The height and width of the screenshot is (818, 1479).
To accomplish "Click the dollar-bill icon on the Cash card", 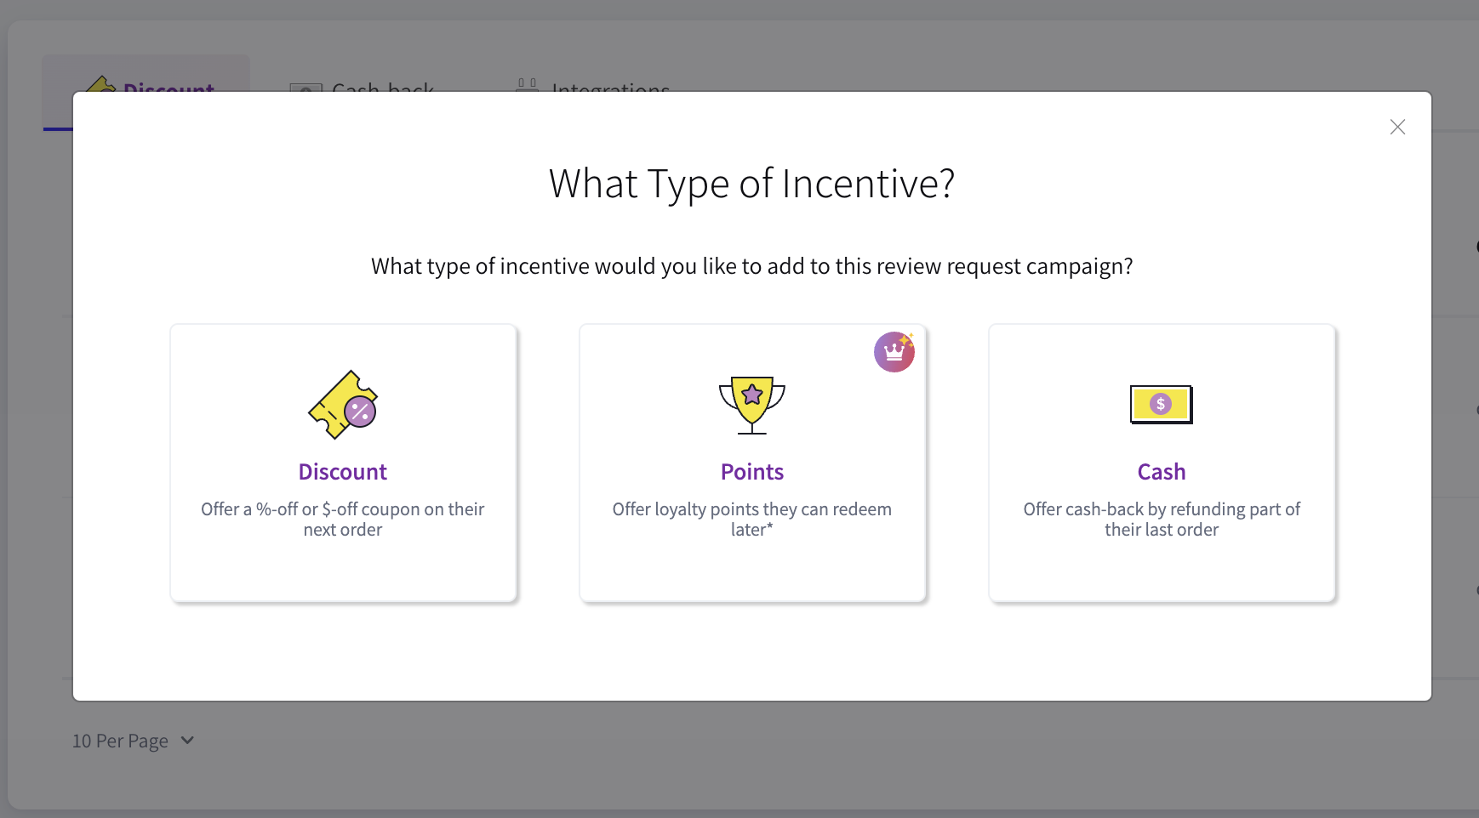I will tap(1161, 404).
